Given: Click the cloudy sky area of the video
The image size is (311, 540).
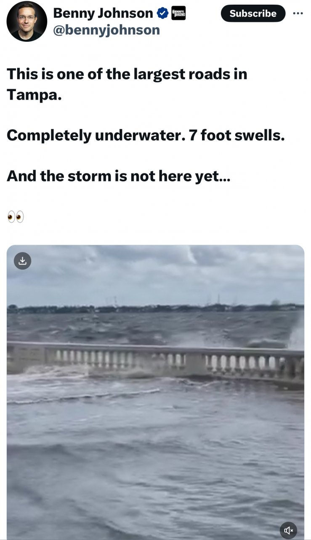Looking at the screenshot, I should tap(155, 274).
